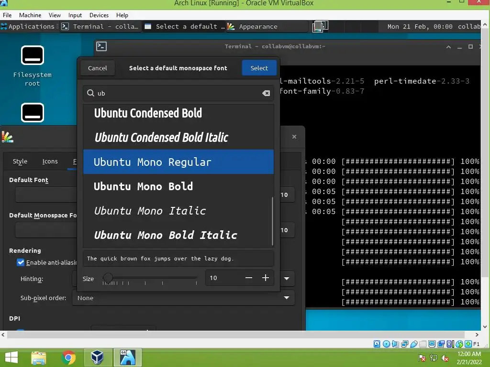This screenshot has height=367, width=490.
Task: Open VirtualBox View menu
Action: point(55,15)
